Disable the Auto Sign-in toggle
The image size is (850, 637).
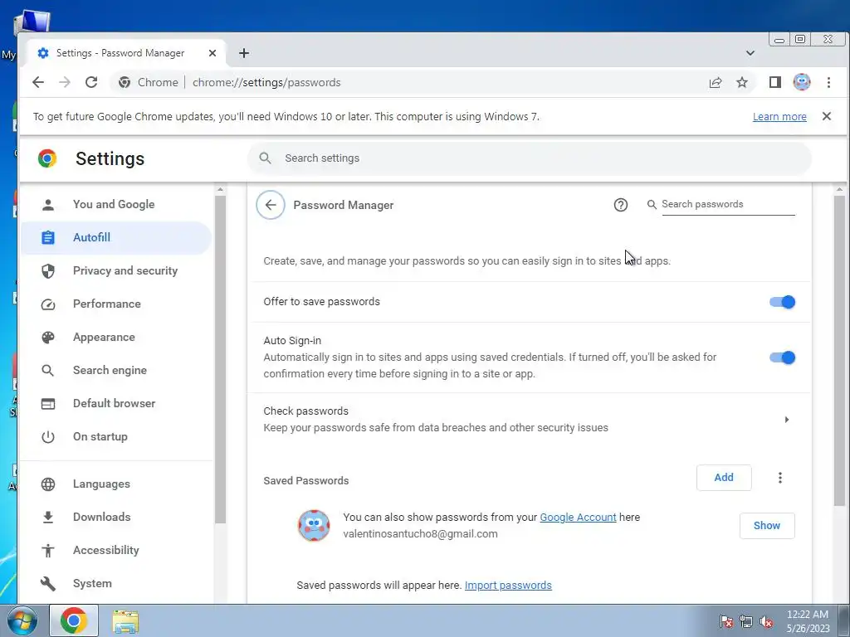pyautogui.click(x=782, y=357)
